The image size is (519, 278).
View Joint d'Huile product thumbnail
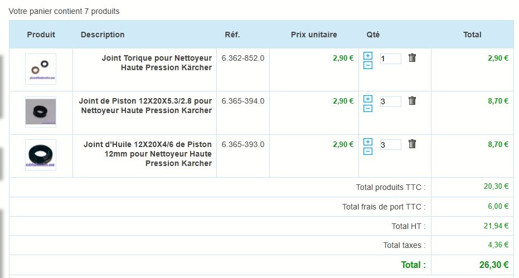41,154
